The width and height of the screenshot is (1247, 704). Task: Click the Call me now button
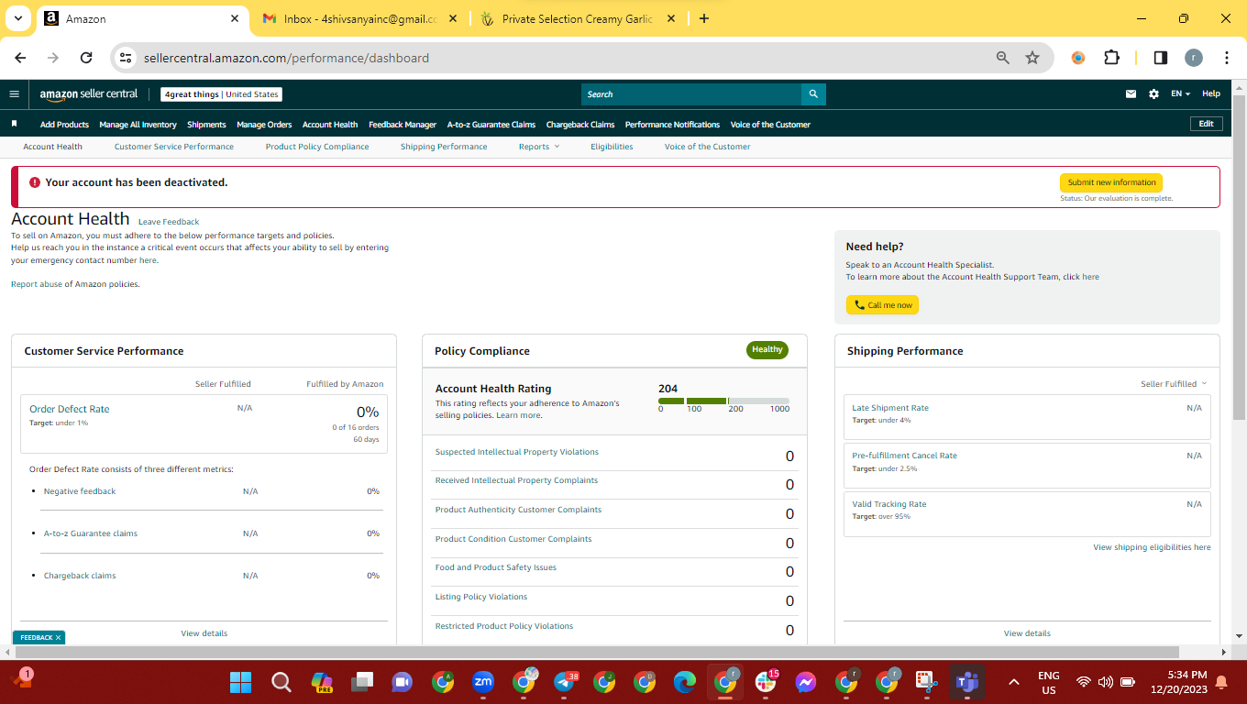[x=882, y=305]
